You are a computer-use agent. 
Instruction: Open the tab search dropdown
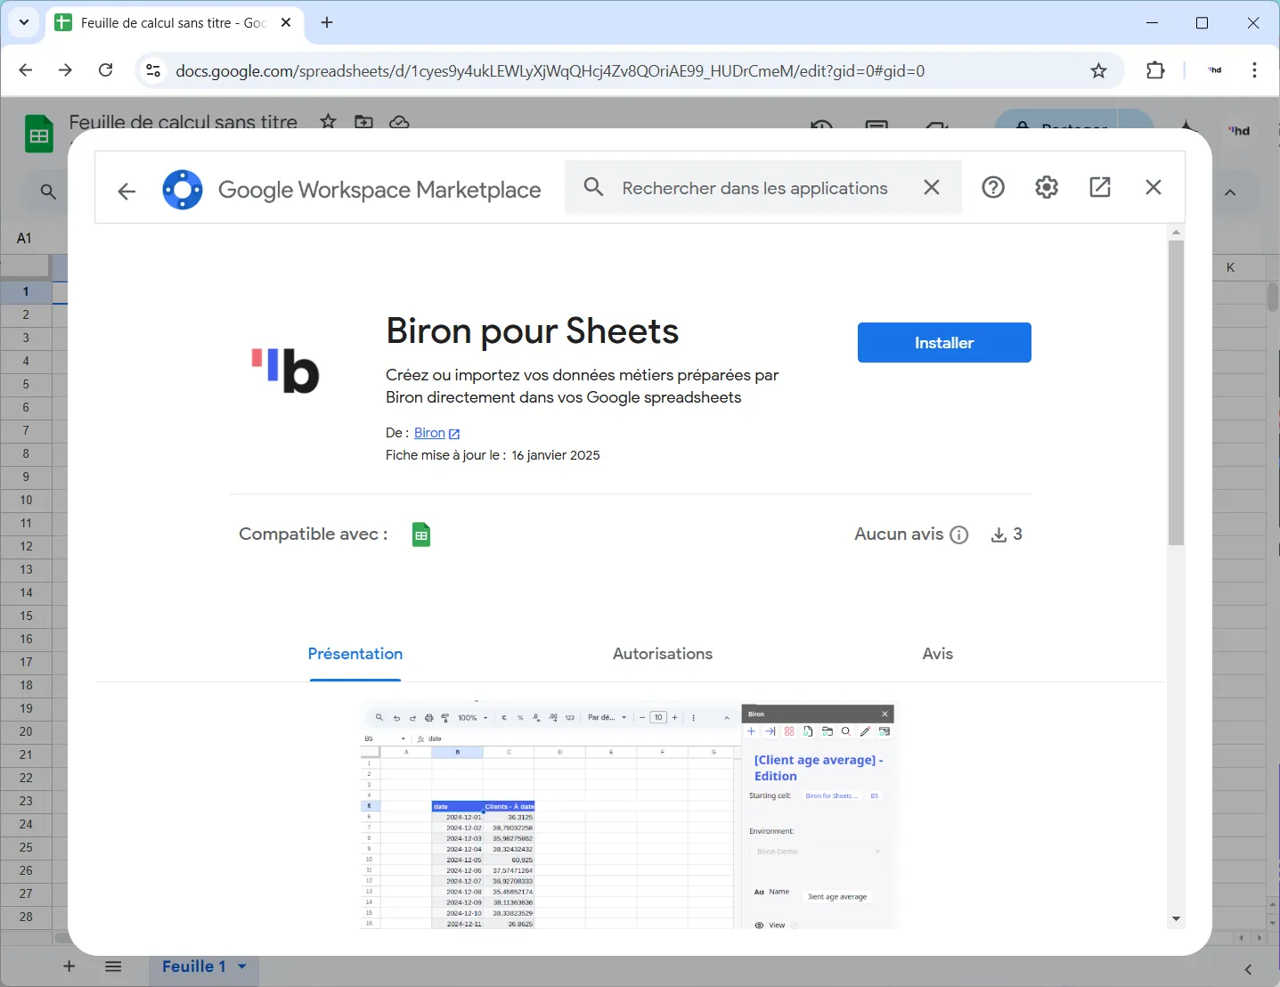coord(24,23)
